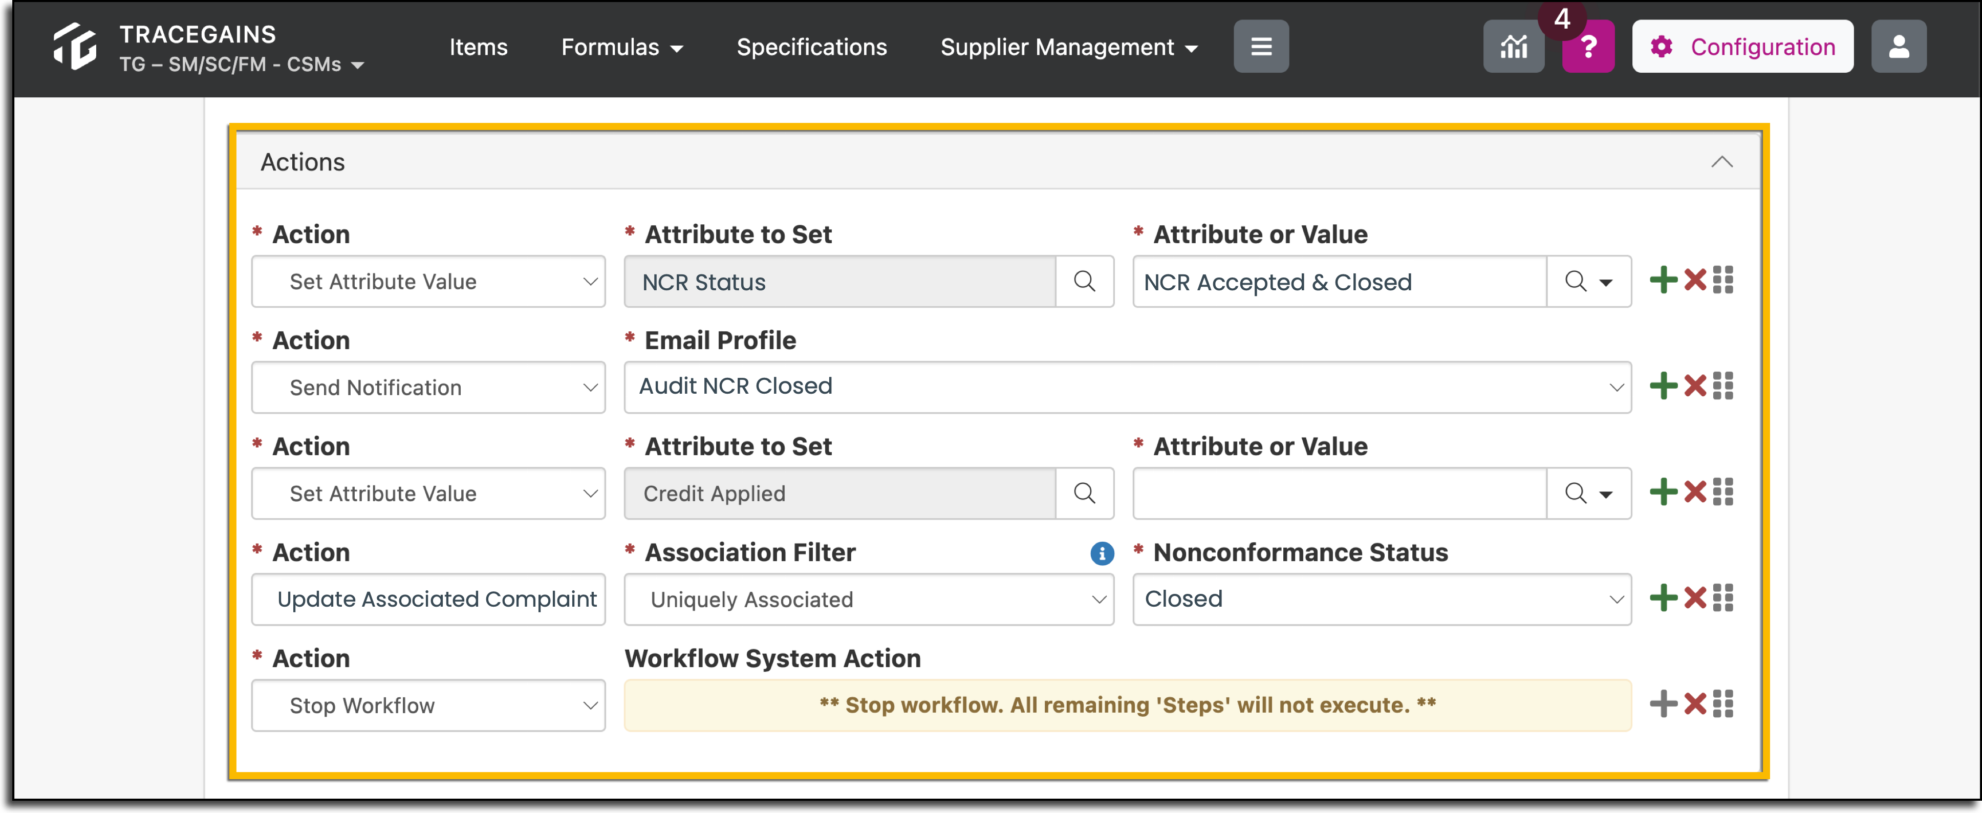Grab the drag handle of Credit Applied row
This screenshot has width=1982, height=813.
(x=1724, y=492)
